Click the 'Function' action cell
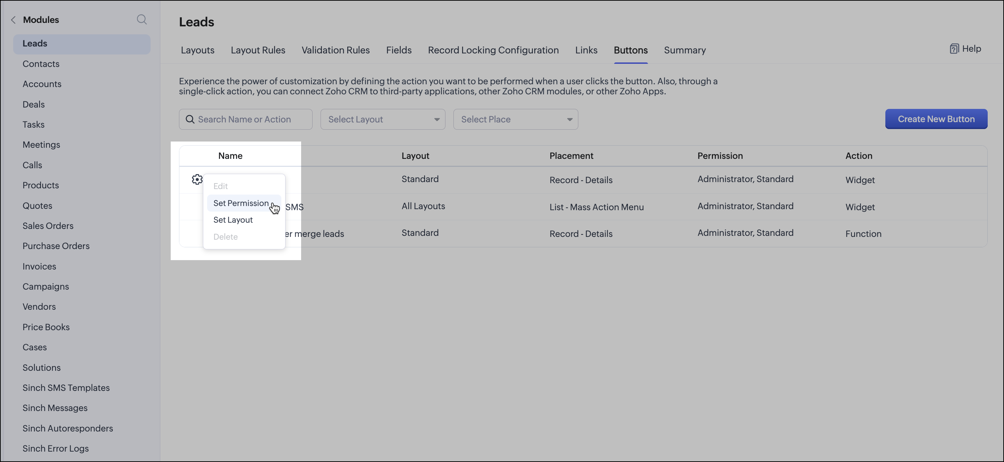The width and height of the screenshot is (1004, 462). [x=863, y=234]
